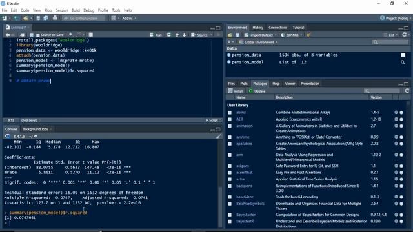Image resolution: width=413 pixels, height=232 pixels.
Task: Click the Print icon in main toolbar
Action: (55, 18)
